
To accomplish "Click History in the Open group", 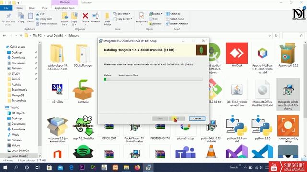I will click(155, 24).
